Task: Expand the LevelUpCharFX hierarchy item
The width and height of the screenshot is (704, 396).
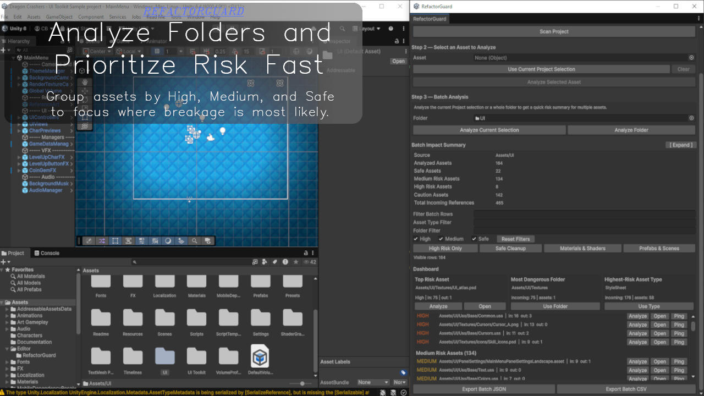Action: click(x=19, y=157)
